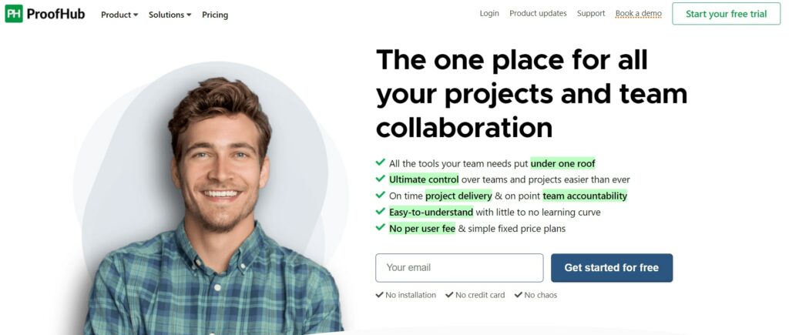Viewport: 789px width, 335px height.
Task: Click the 'No credit card' checkmark icon
Action: tap(449, 295)
